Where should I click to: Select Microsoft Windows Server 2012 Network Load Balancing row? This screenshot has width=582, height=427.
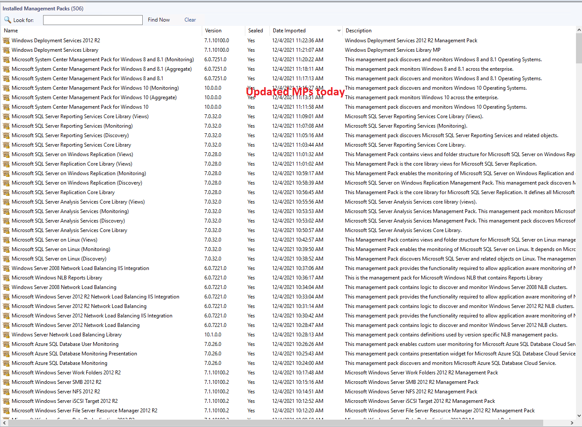(289, 325)
